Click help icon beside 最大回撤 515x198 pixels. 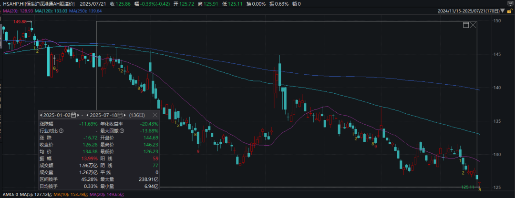tap(122, 130)
